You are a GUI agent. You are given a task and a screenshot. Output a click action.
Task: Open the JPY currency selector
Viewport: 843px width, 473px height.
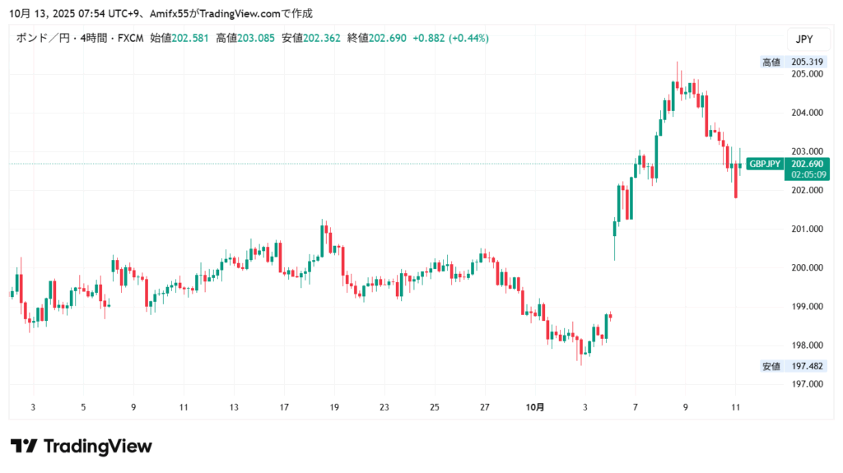click(806, 39)
